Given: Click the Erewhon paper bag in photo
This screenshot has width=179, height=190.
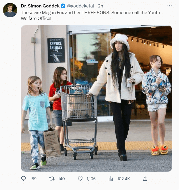Looking at the screenshot, I should (52, 144).
